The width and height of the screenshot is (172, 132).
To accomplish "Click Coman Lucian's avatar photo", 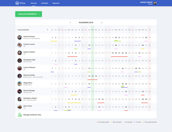I will (x=20, y=45).
